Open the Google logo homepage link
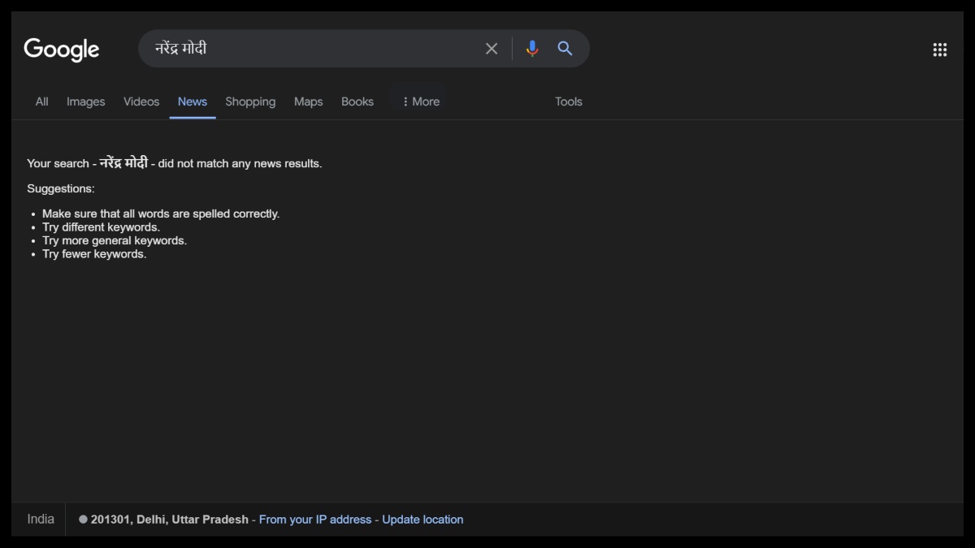The image size is (975, 548). 62,50
